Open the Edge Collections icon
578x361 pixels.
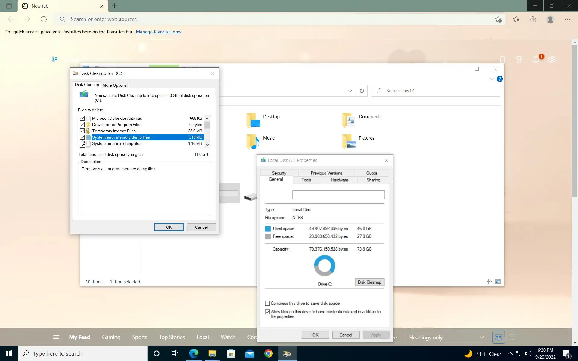click(x=533, y=19)
